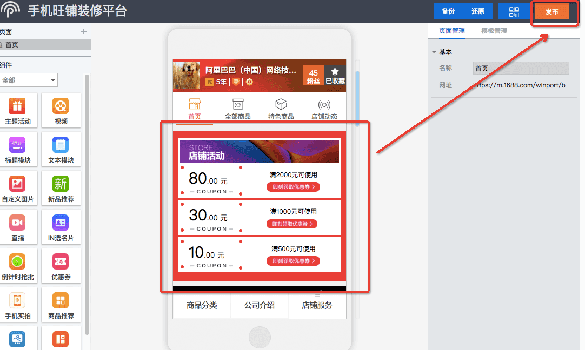Click the component list scrollbar
585x350 pixels.
pyautogui.click(x=87, y=205)
